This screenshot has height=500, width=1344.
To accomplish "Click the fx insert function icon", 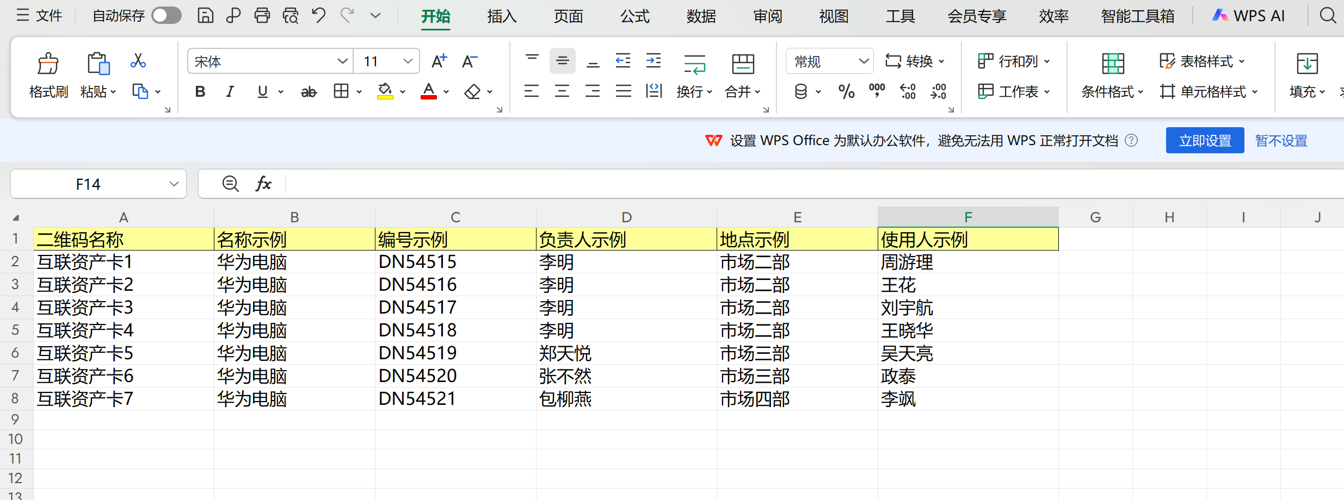I will [x=263, y=184].
